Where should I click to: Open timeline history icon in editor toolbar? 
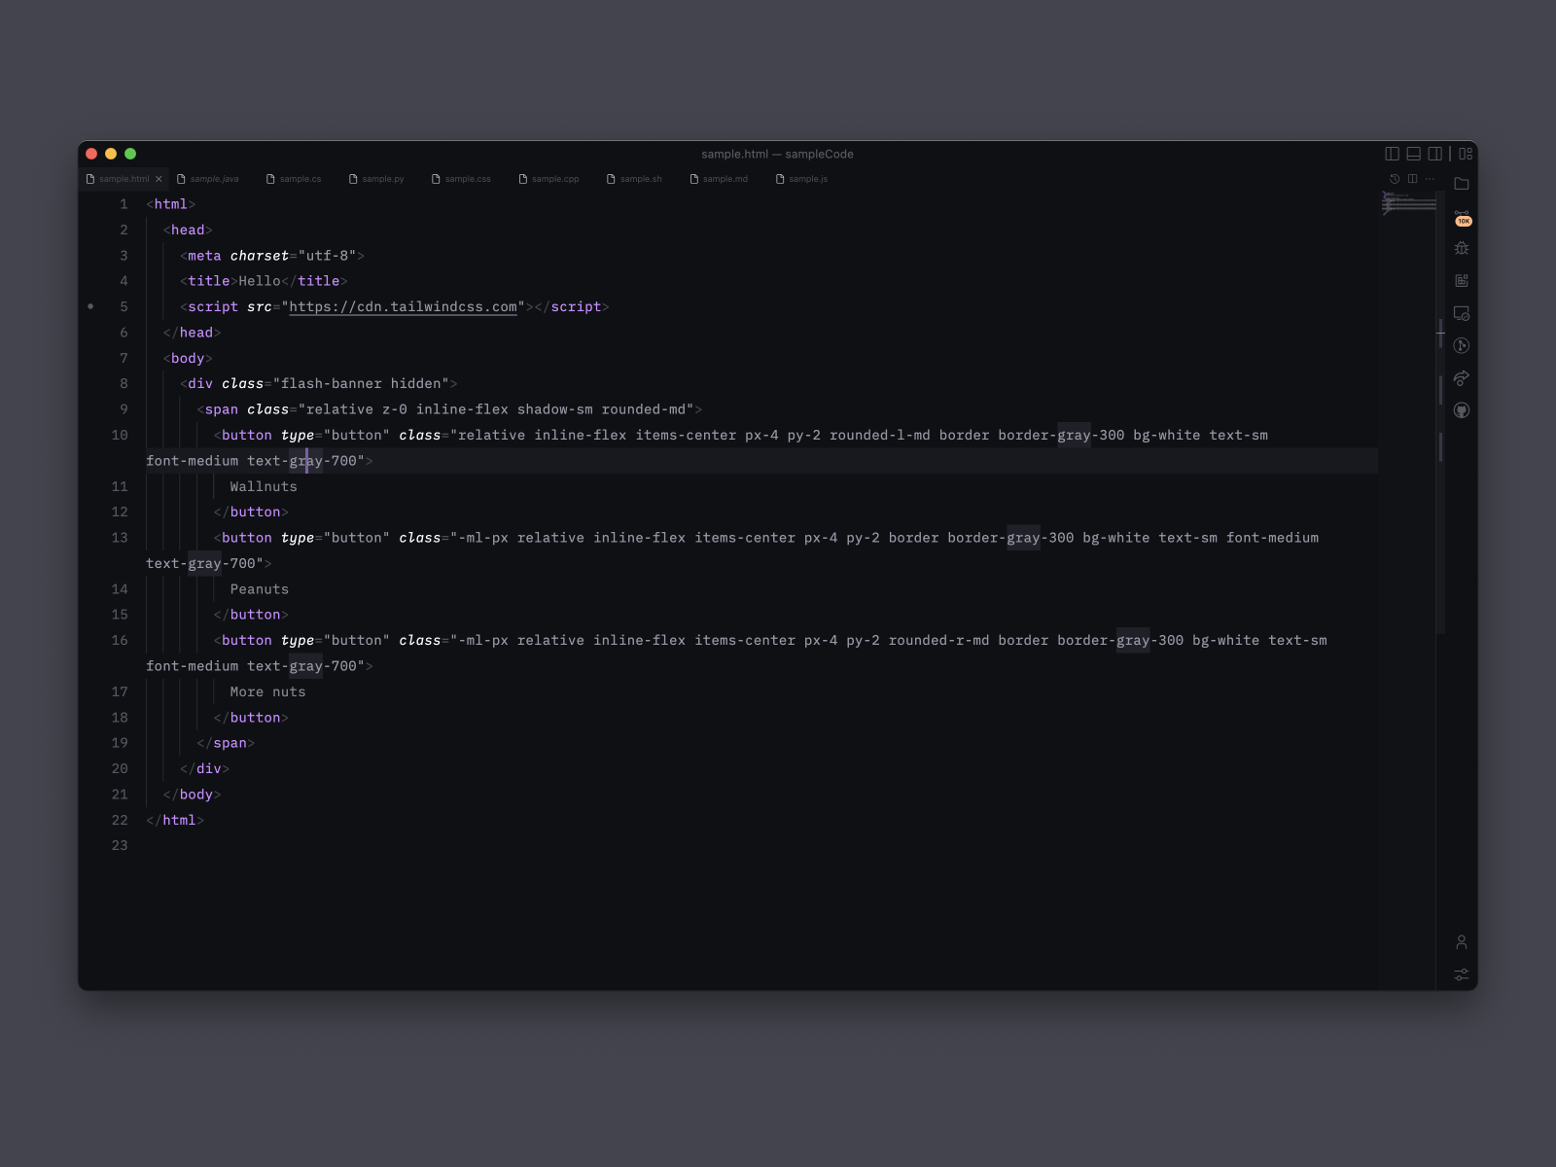1395,179
